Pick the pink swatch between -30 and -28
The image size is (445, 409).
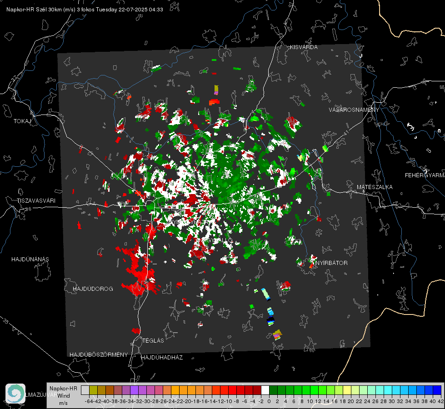coord(150,390)
